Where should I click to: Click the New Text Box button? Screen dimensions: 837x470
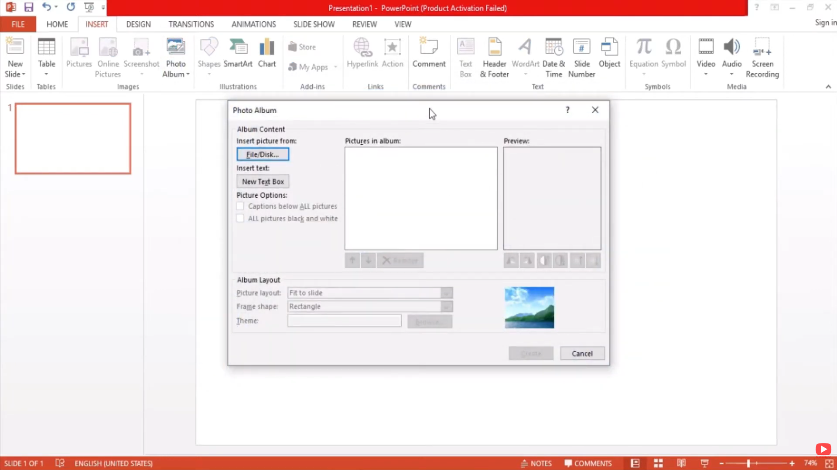(x=263, y=182)
